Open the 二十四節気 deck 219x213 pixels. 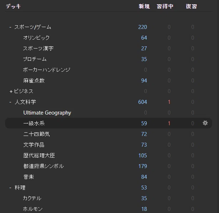pos(36,134)
